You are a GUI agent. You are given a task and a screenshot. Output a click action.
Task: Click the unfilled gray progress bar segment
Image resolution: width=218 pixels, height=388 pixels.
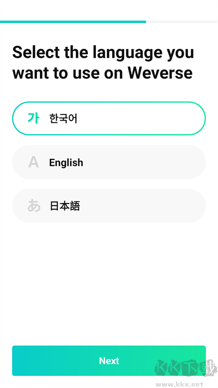(182, 22)
